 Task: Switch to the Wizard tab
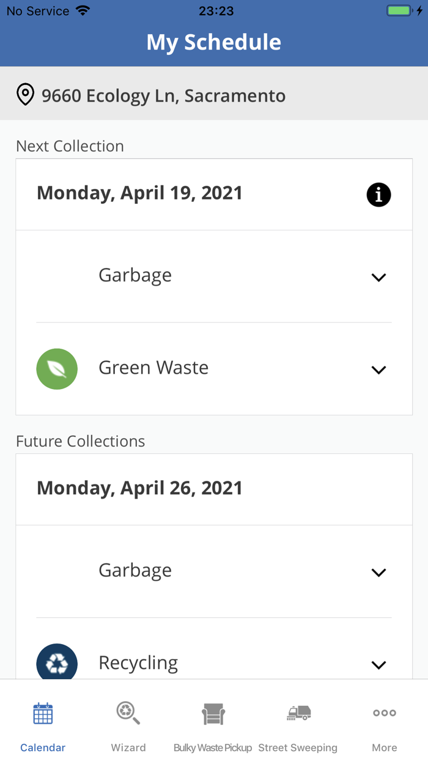[x=128, y=725]
